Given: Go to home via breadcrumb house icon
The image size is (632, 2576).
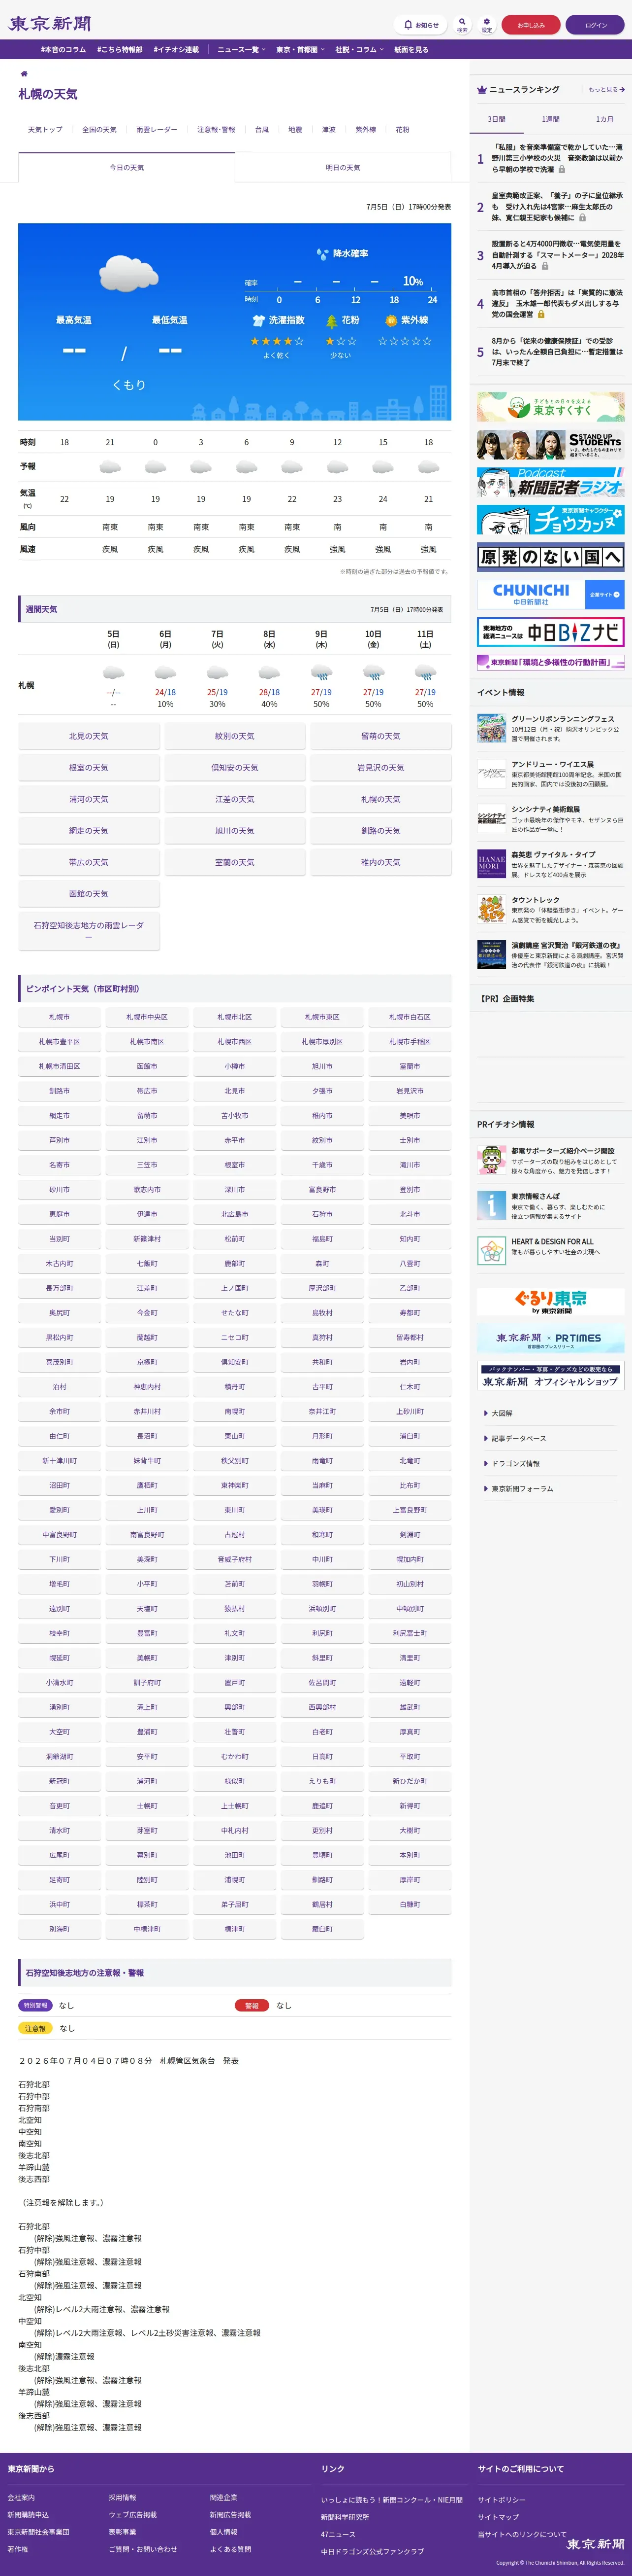Looking at the screenshot, I should pyautogui.click(x=24, y=74).
